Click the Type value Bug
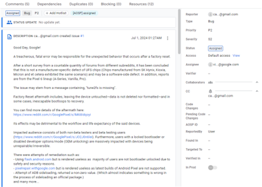262x187 pixels. coord(211,21)
